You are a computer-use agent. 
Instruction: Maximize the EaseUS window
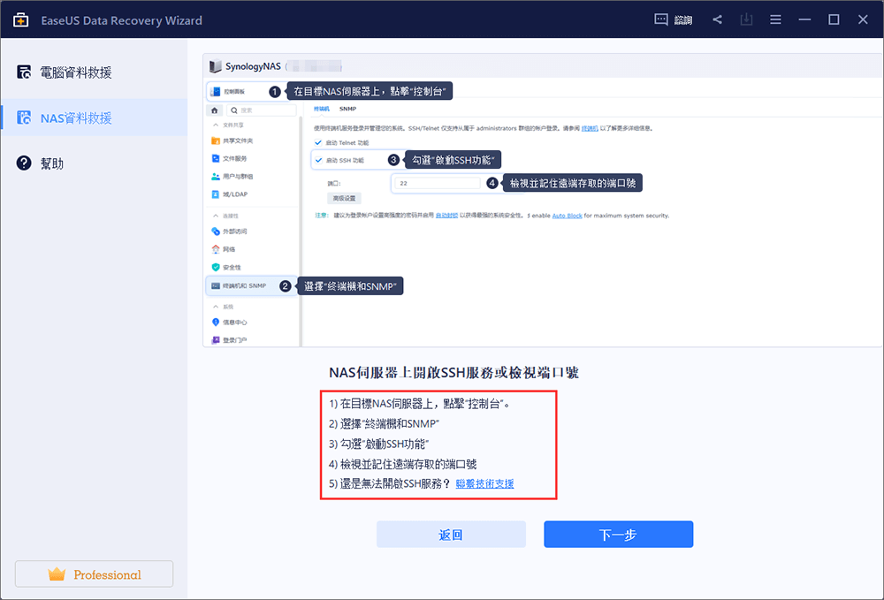[834, 19]
